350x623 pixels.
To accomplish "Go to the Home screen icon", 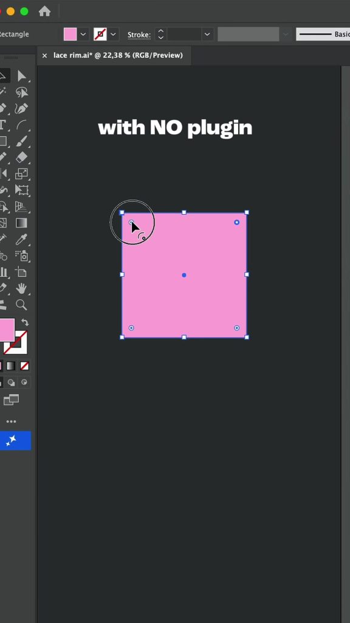I will coord(44,11).
